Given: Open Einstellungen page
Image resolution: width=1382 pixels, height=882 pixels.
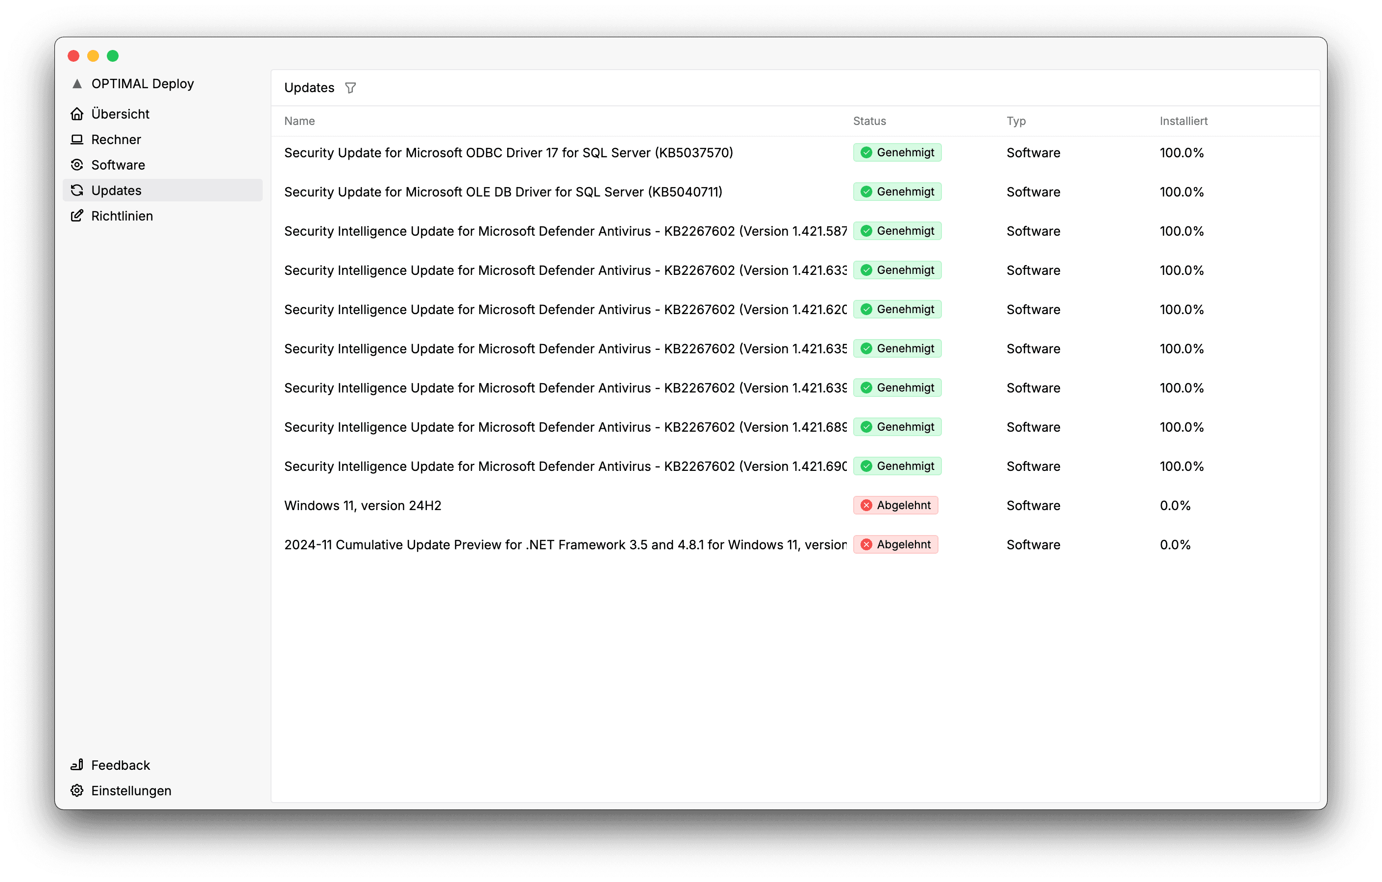Looking at the screenshot, I should (x=131, y=790).
